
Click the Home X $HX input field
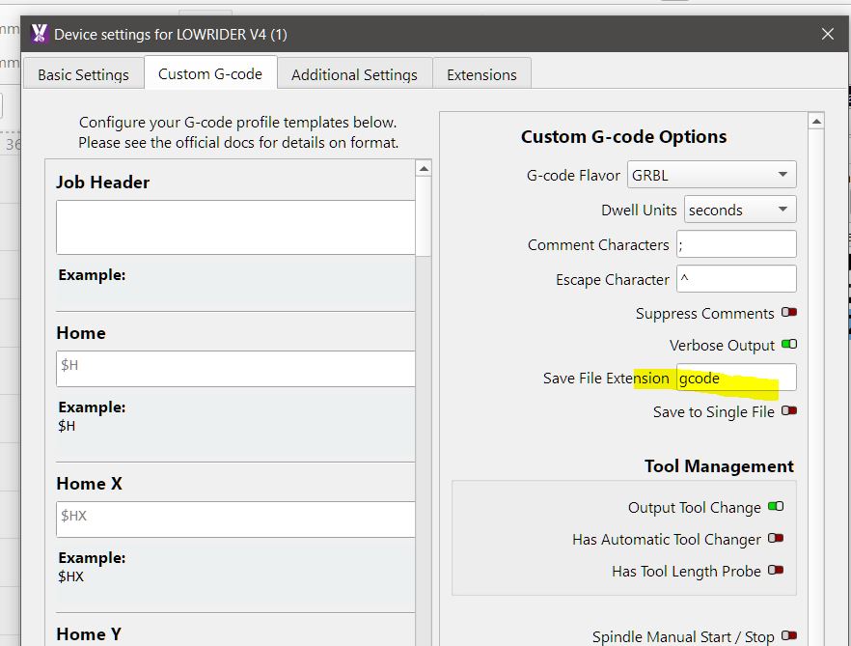[x=235, y=519]
